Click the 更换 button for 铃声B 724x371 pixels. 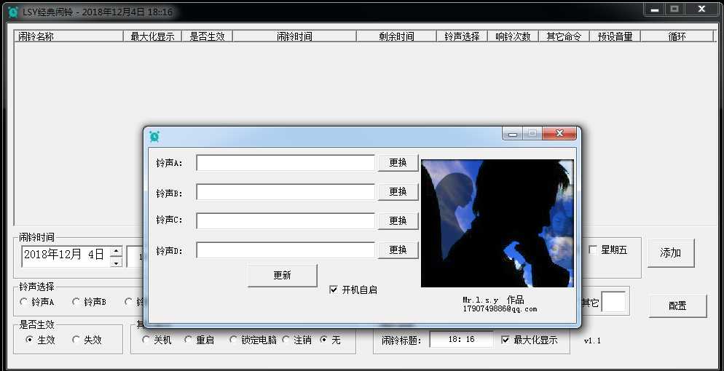pos(398,192)
